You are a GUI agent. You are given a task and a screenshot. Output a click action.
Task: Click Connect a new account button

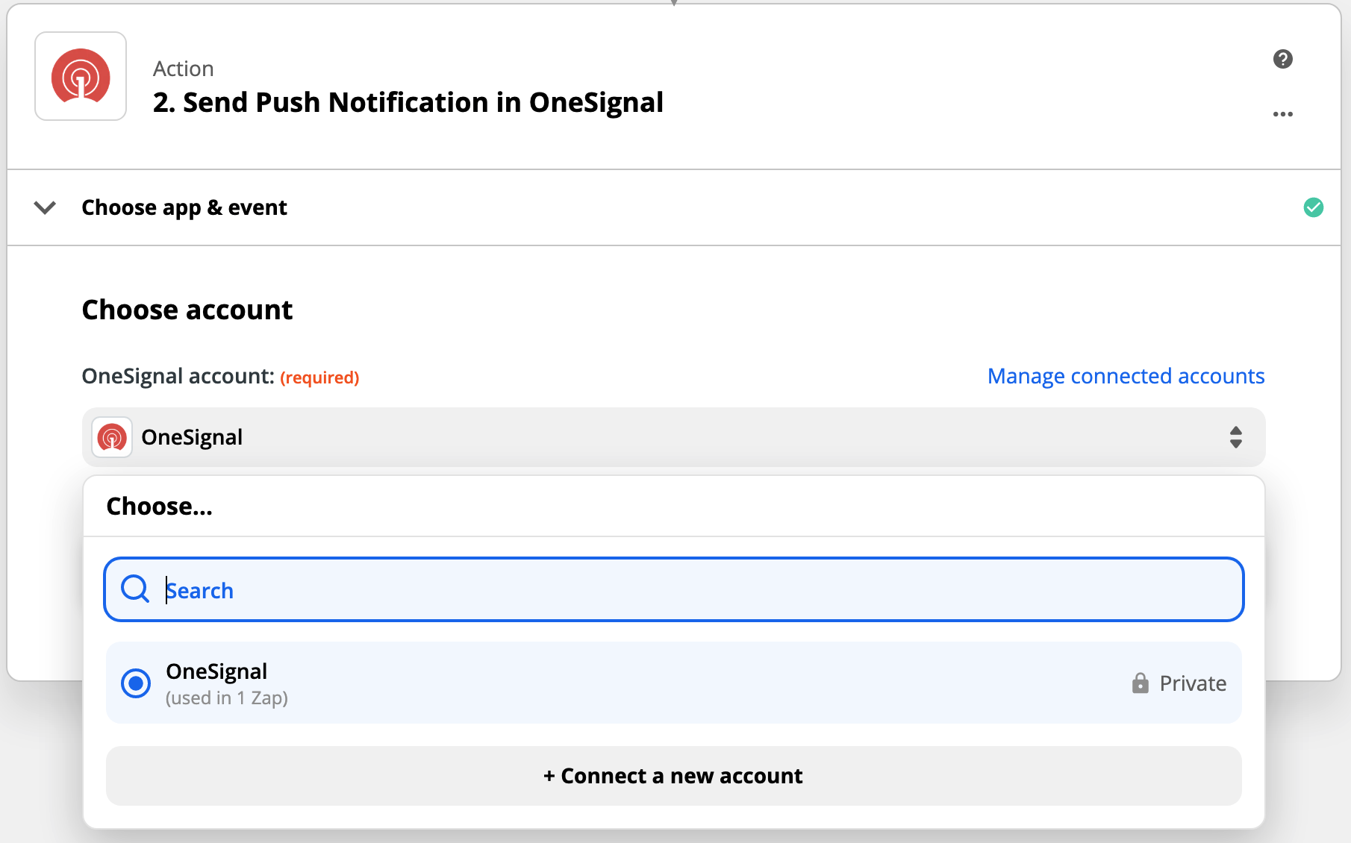[x=673, y=776]
